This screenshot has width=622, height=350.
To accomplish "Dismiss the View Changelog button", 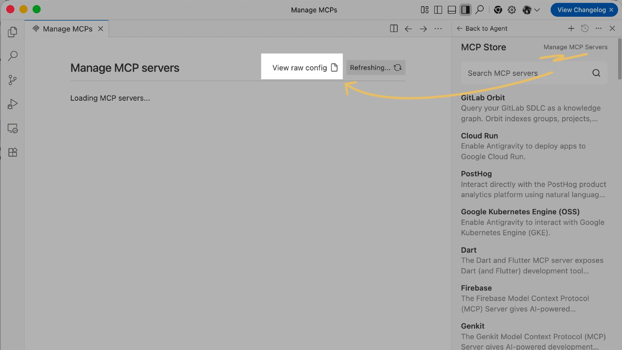I will coord(611,10).
